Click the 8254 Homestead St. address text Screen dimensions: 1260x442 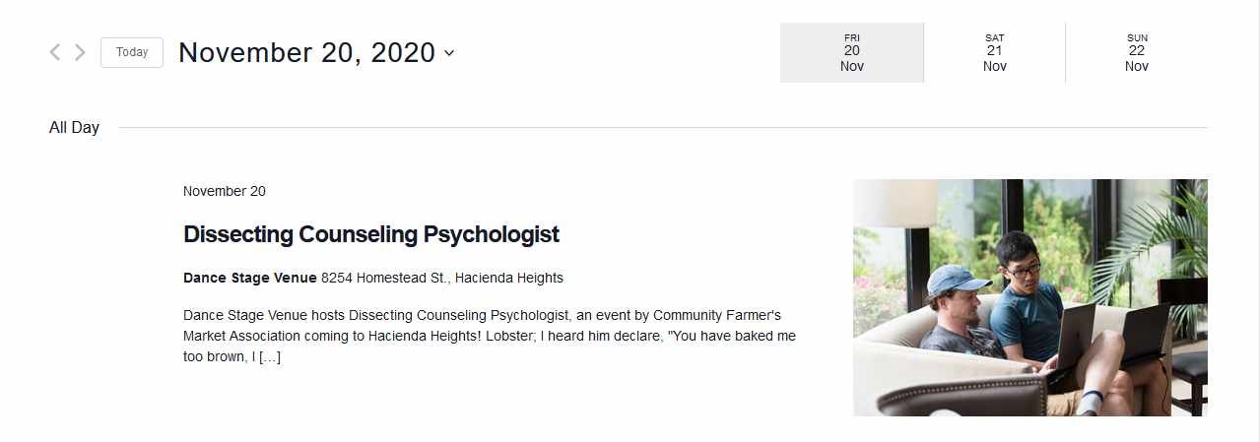pyautogui.click(x=442, y=278)
